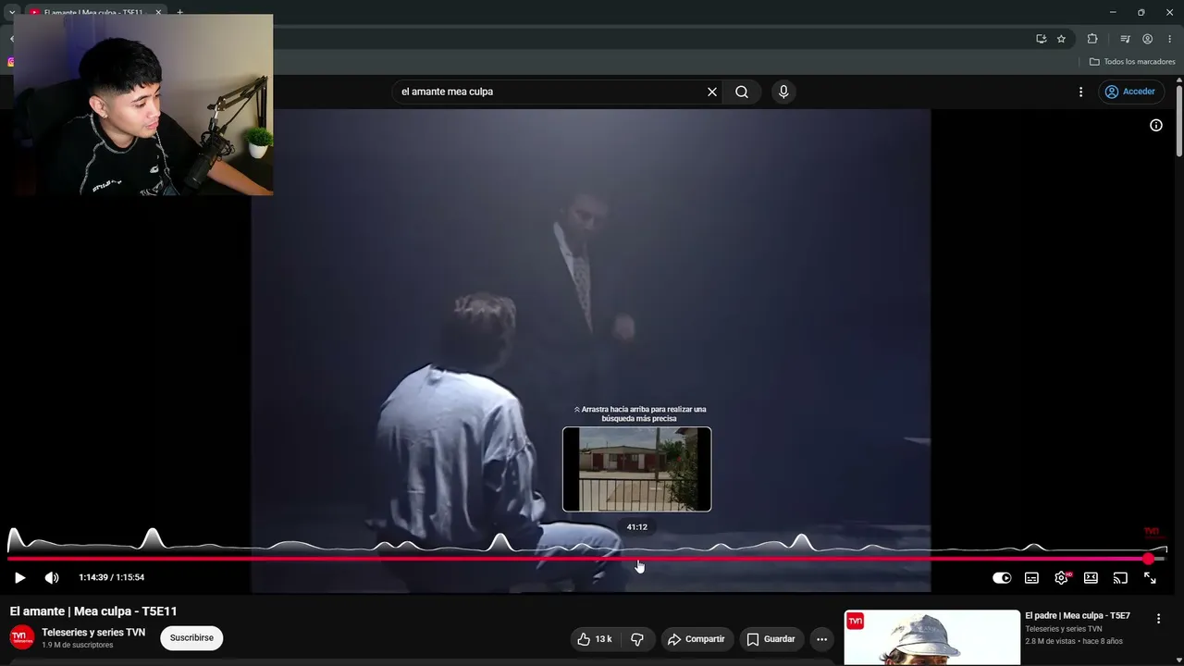Open the Chrome tab search dropdown
The width and height of the screenshot is (1184, 666).
[11, 13]
